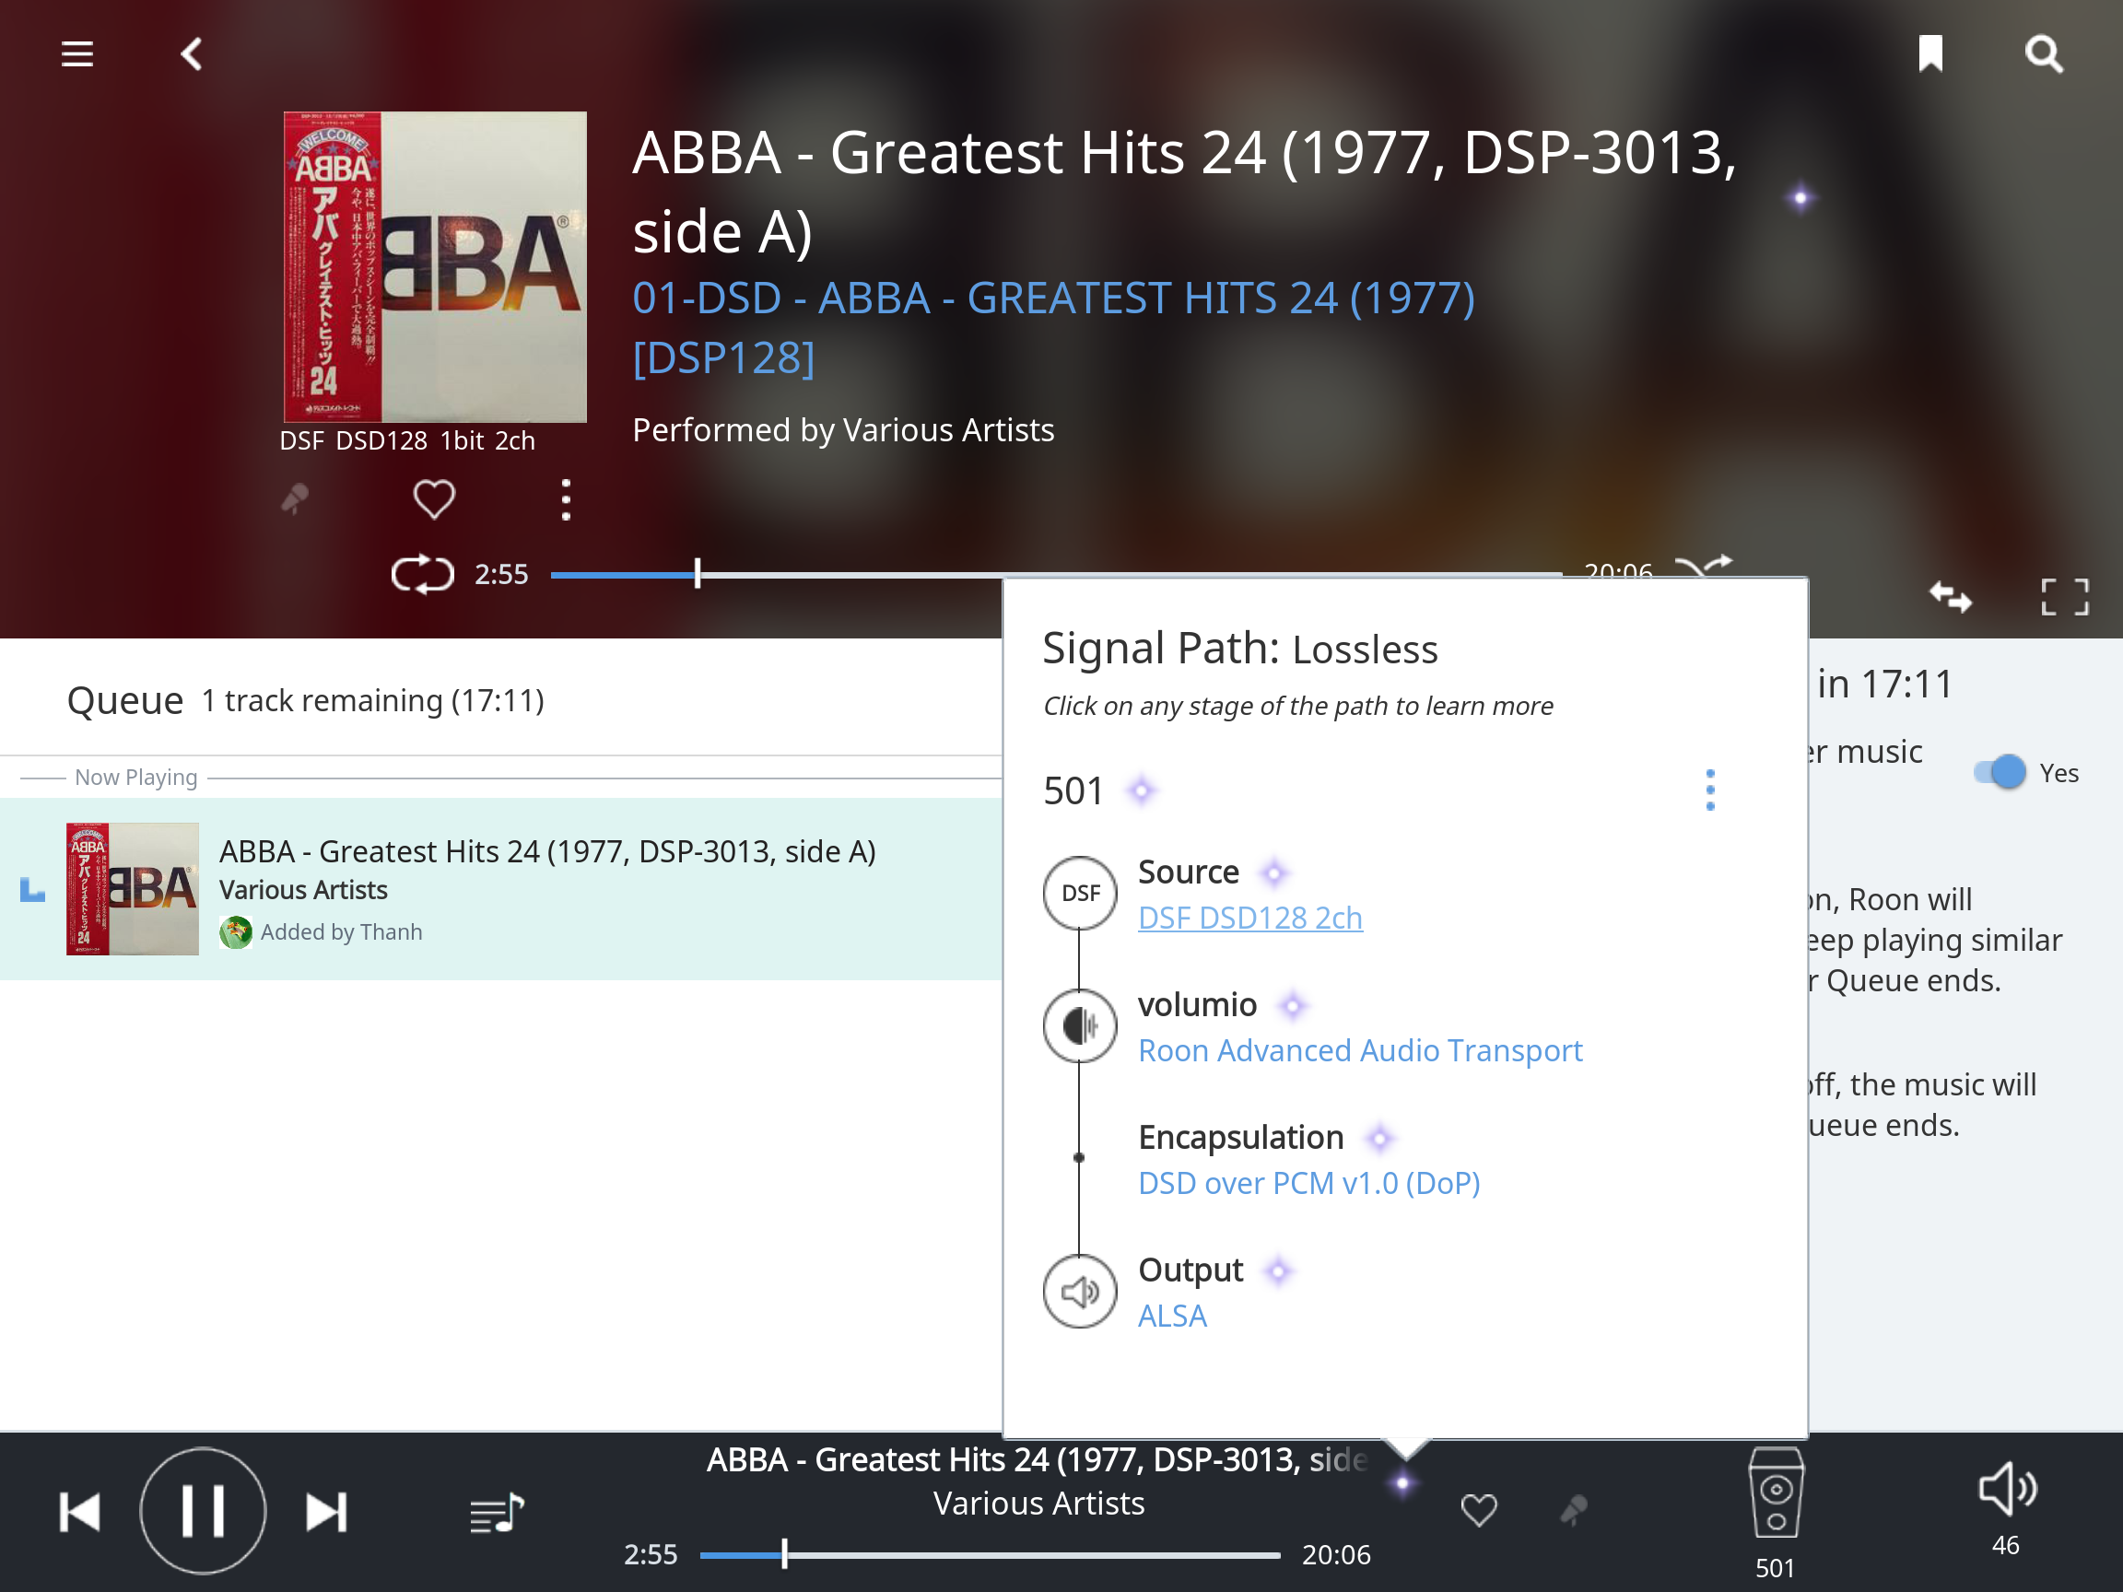Toggle loop mode next to 2:55

(422, 574)
